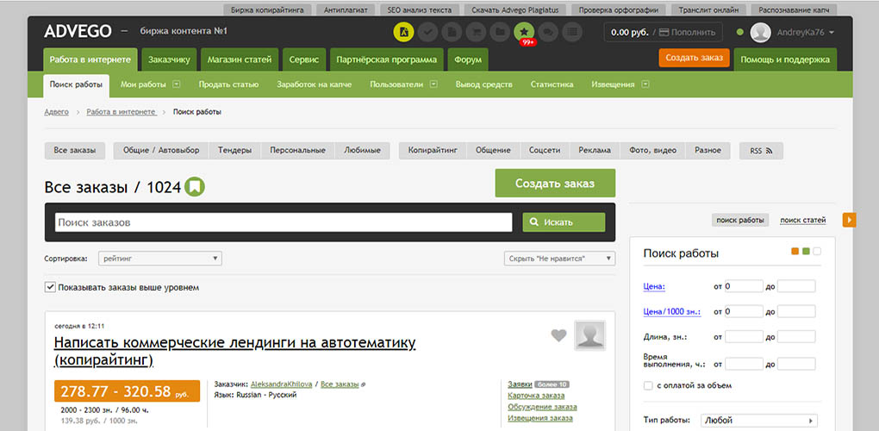
Task: Switch to the Магазин статей tab
Action: coord(240,59)
